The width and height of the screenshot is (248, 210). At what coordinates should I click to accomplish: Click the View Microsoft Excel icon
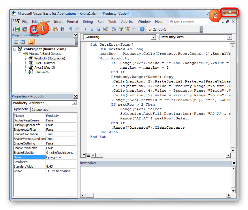18,29
